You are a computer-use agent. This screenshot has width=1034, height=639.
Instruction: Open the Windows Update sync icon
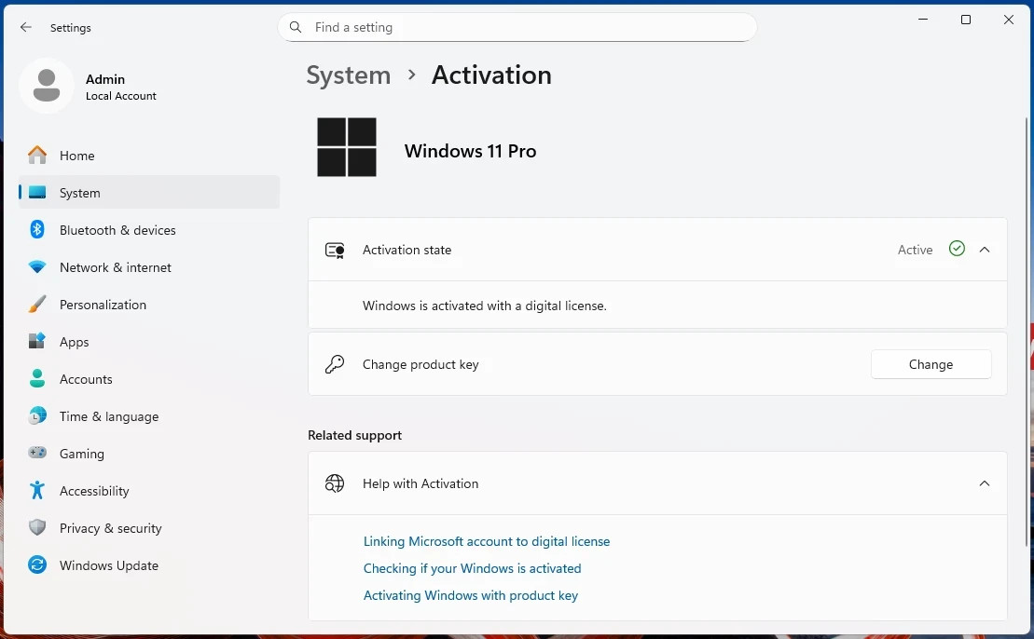pyautogui.click(x=37, y=565)
